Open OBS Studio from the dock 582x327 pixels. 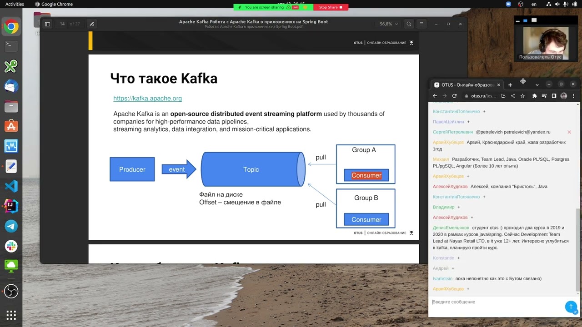11,291
